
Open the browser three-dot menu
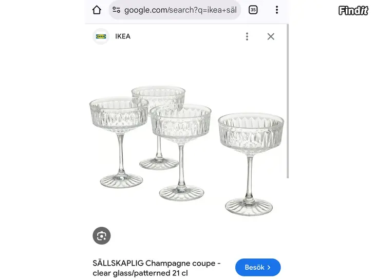(277, 10)
